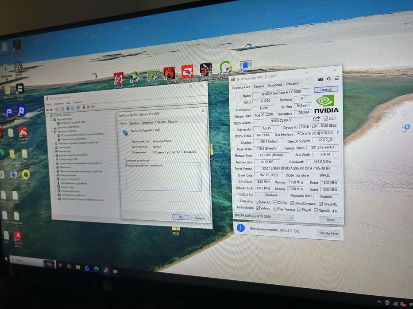Click the down arrow of the status box scrollbar

(x=199, y=188)
